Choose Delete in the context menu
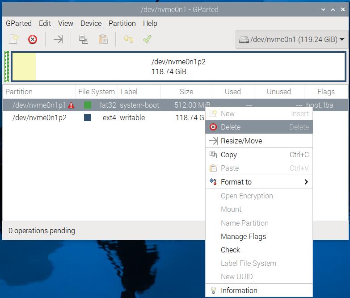This screenshot has width=350, height=298. tap(259, 127)
